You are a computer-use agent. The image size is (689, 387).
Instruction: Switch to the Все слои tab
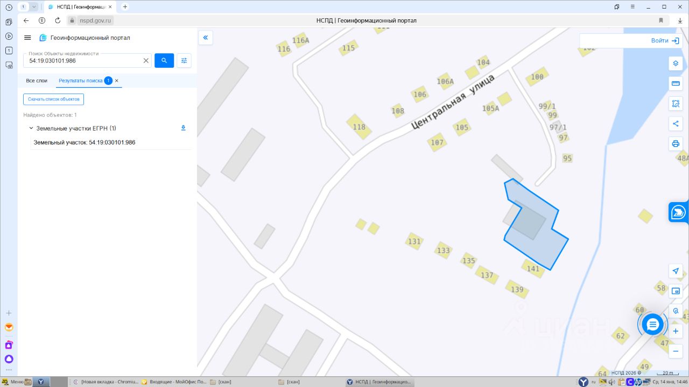37,81
